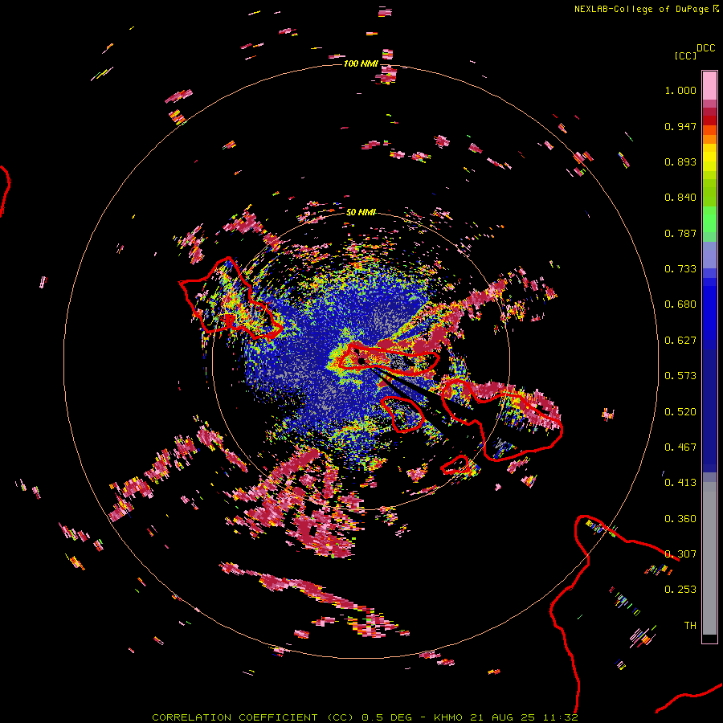Pick the light pink top of the color scale

[x=709, y=85]
